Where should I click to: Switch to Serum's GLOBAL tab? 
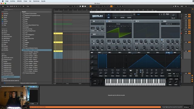(129, 16)
